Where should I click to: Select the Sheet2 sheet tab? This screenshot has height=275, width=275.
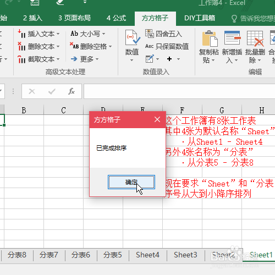pos(223,255)
